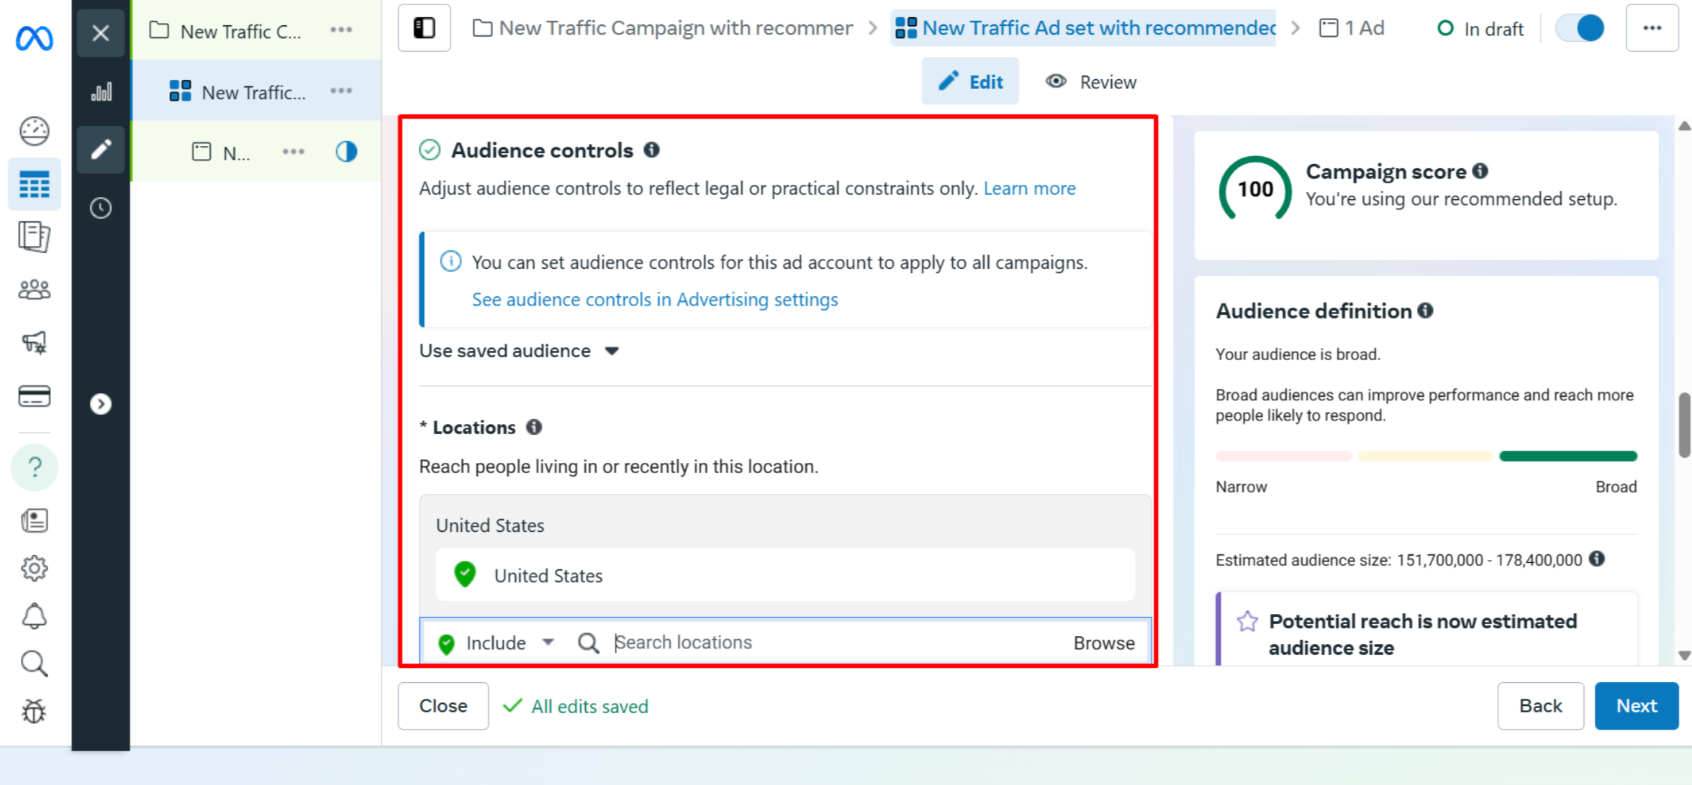
Task: Toggle the side panel layout button
Action: [424, 28]
